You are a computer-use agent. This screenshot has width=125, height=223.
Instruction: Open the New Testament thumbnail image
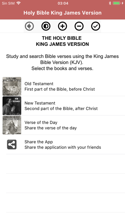click(12, 106)
